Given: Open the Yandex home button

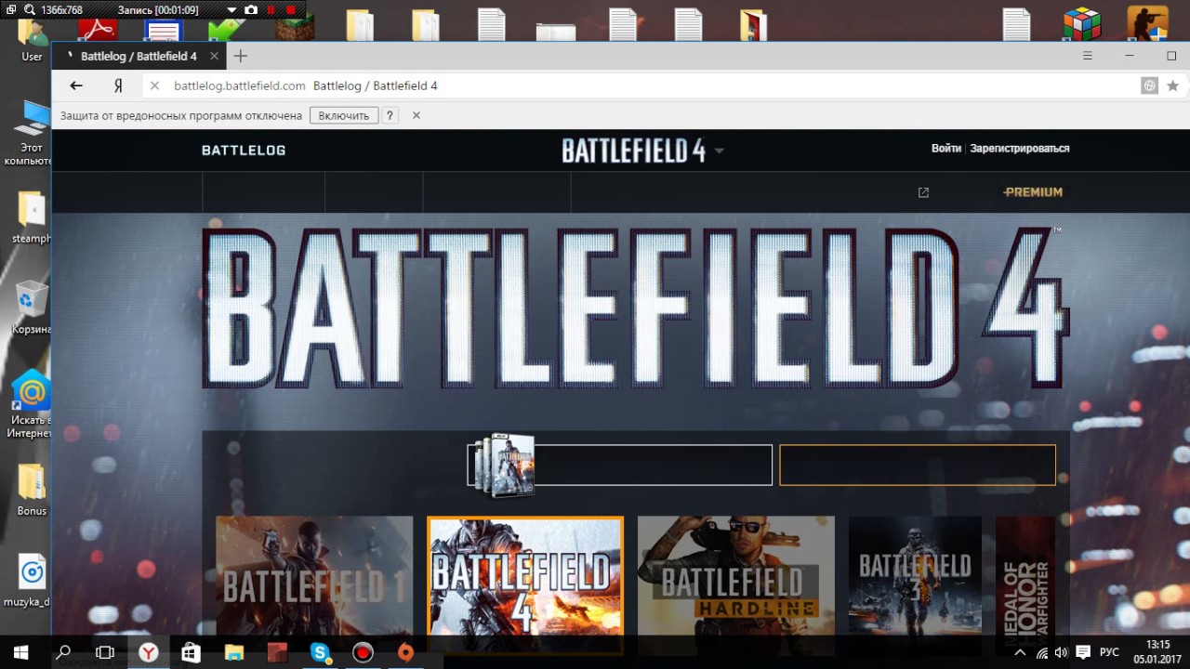Looking at the screenshot, I should (x=118, y=85).
